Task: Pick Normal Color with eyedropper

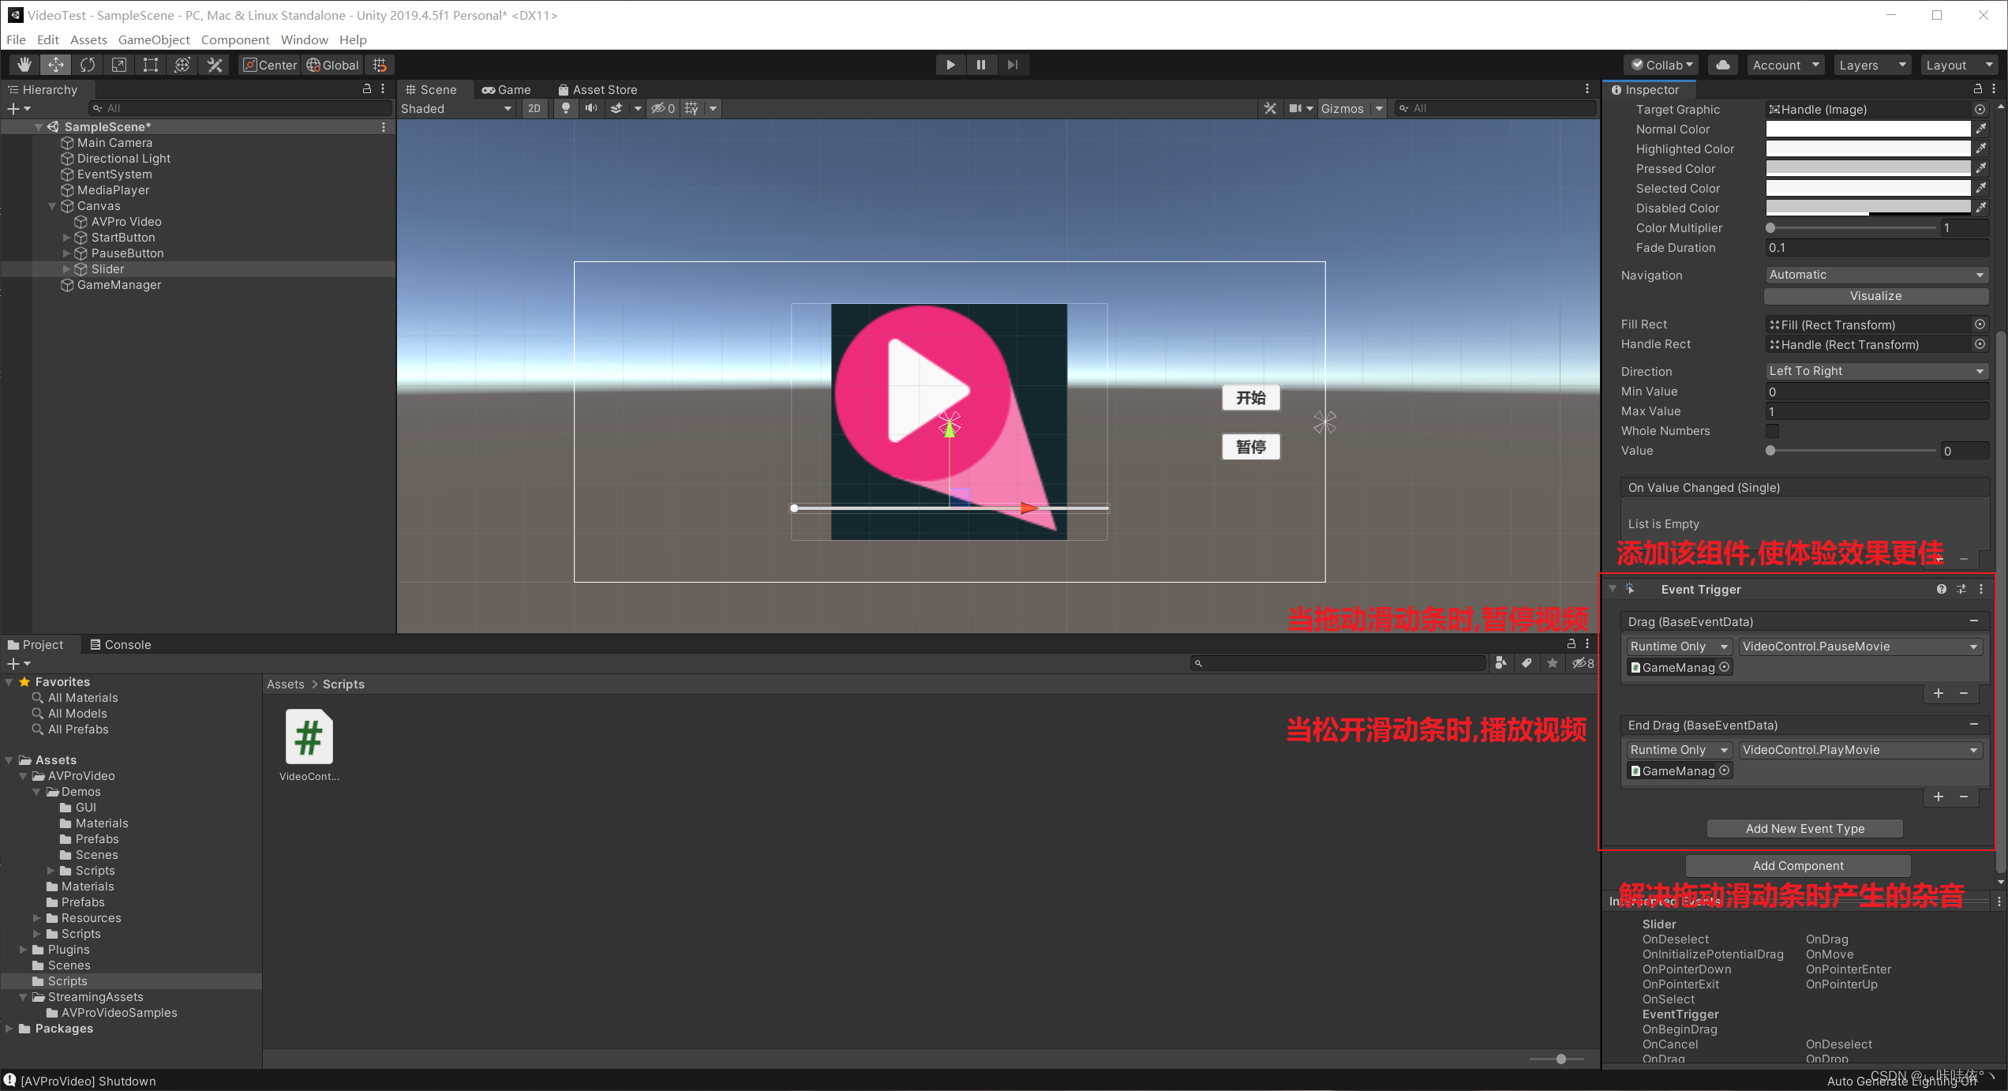Action: pos(1981,129)
